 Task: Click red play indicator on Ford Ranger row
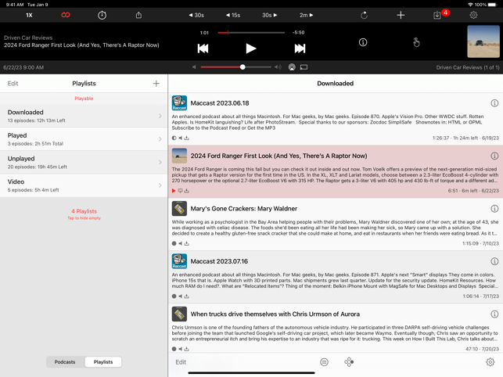click(174, 191)
